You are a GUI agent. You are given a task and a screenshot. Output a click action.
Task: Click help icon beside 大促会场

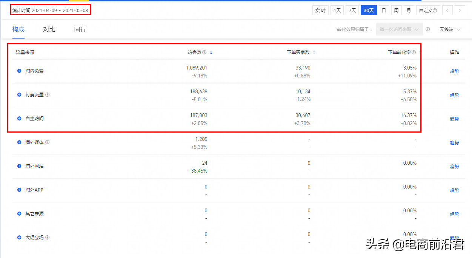[48, 238]
